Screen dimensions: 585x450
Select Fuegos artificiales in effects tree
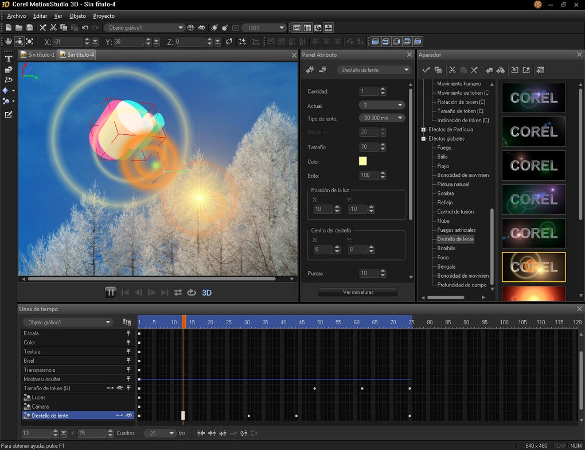tap(457, 230)
